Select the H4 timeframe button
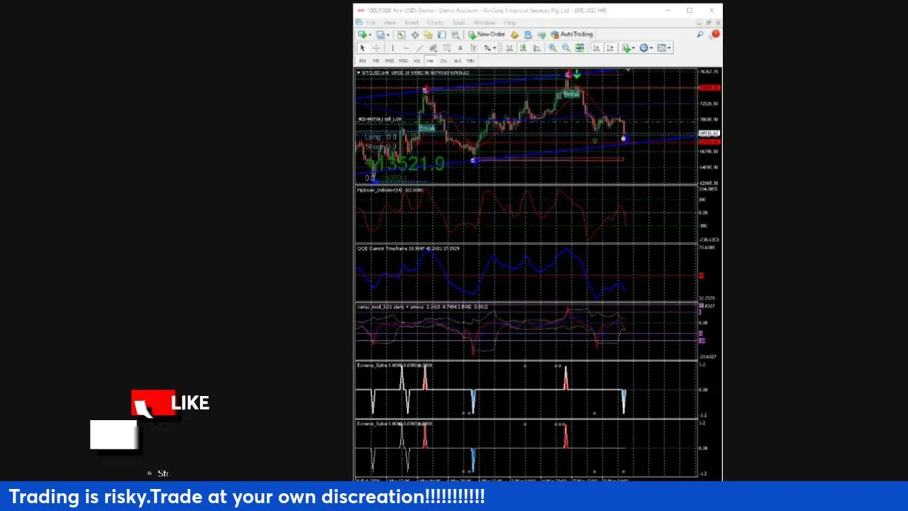The height and width of the screenshot is (511, 908). coord(430,60)
